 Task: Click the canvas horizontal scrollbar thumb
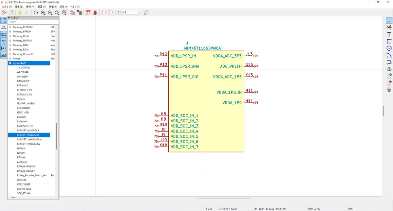coord(224,198)
